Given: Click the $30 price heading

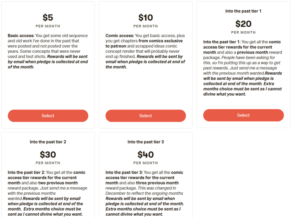Looking at the screenshot, I should pyautogui.click(x=48, y=155).
